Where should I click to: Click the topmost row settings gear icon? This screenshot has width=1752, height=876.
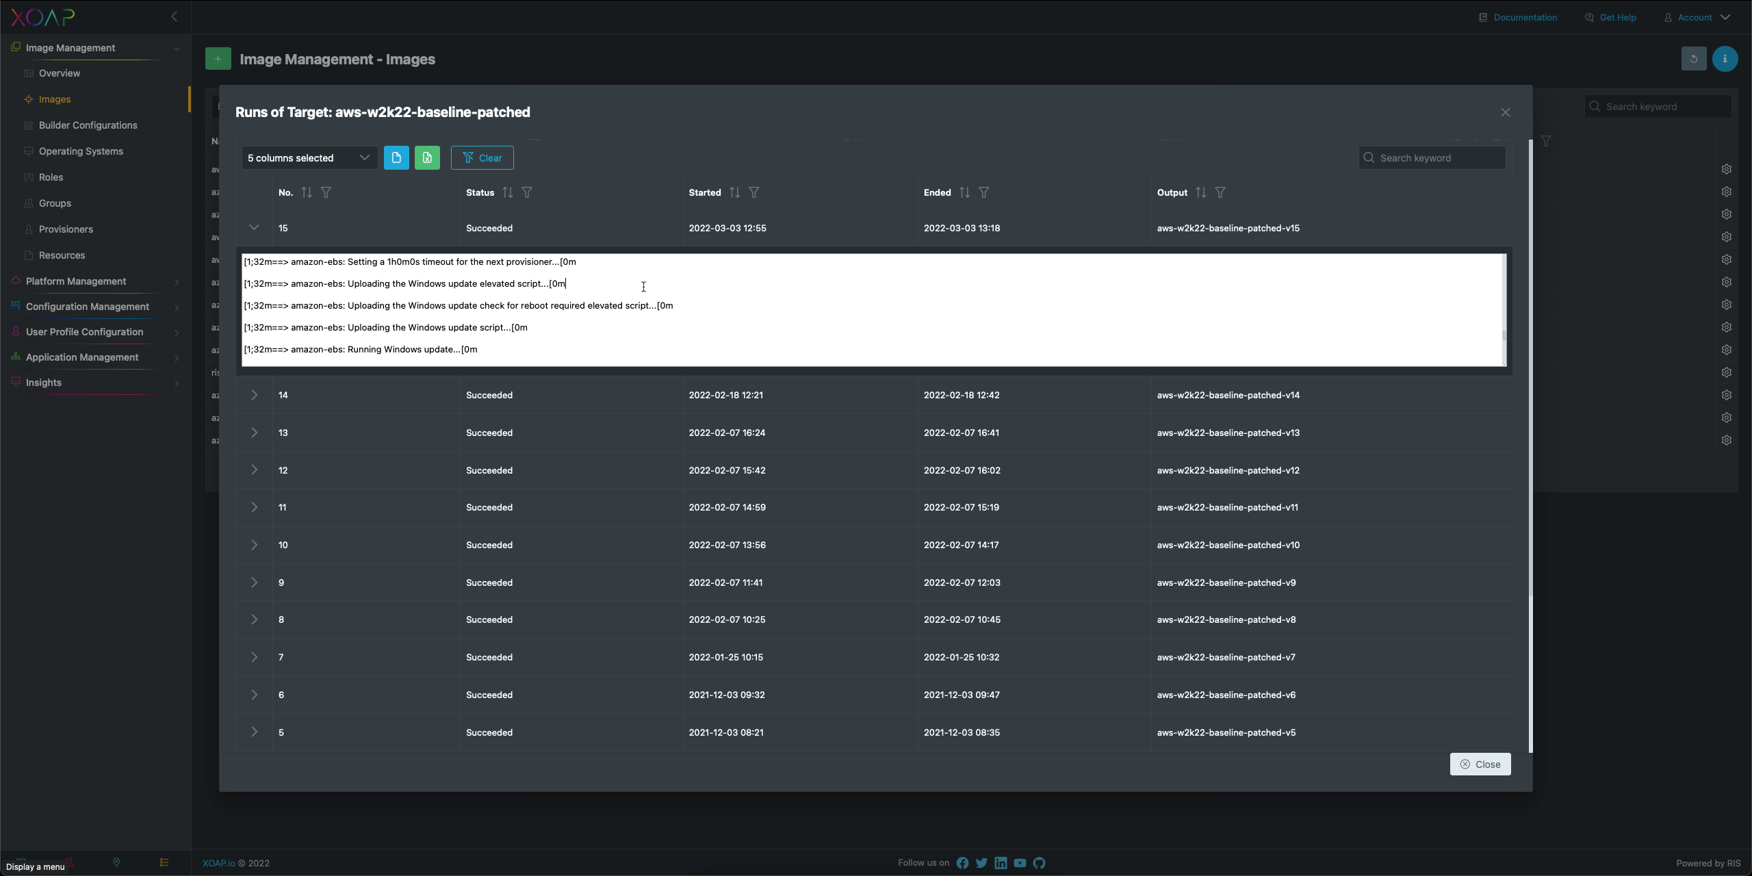(1727, 169)
